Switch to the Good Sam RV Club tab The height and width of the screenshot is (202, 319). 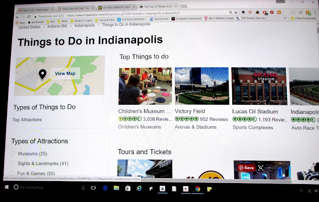coord(74,9)
